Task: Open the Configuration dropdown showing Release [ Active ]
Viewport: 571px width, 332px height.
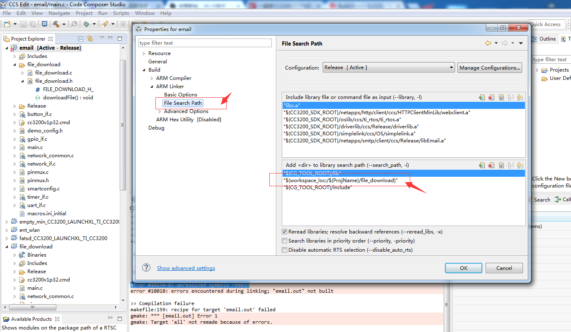Action: pyautogui.click(x=389, y=67)
